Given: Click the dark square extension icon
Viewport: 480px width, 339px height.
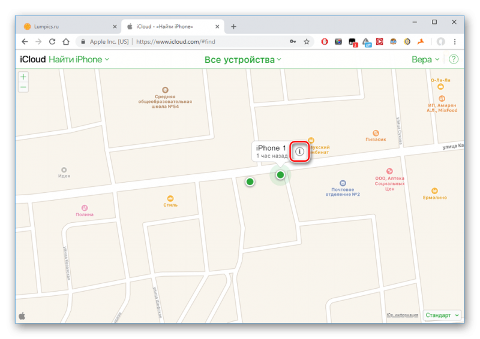Looking at the screenshot, I should click(x=338, y=41).
